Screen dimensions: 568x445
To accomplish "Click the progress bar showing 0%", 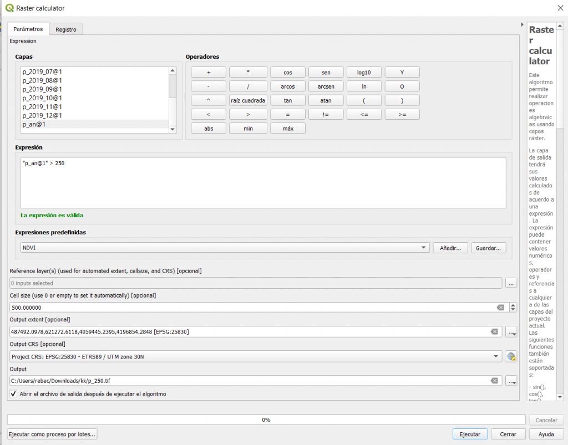I will pyautogui.click(x=266, y=420).
